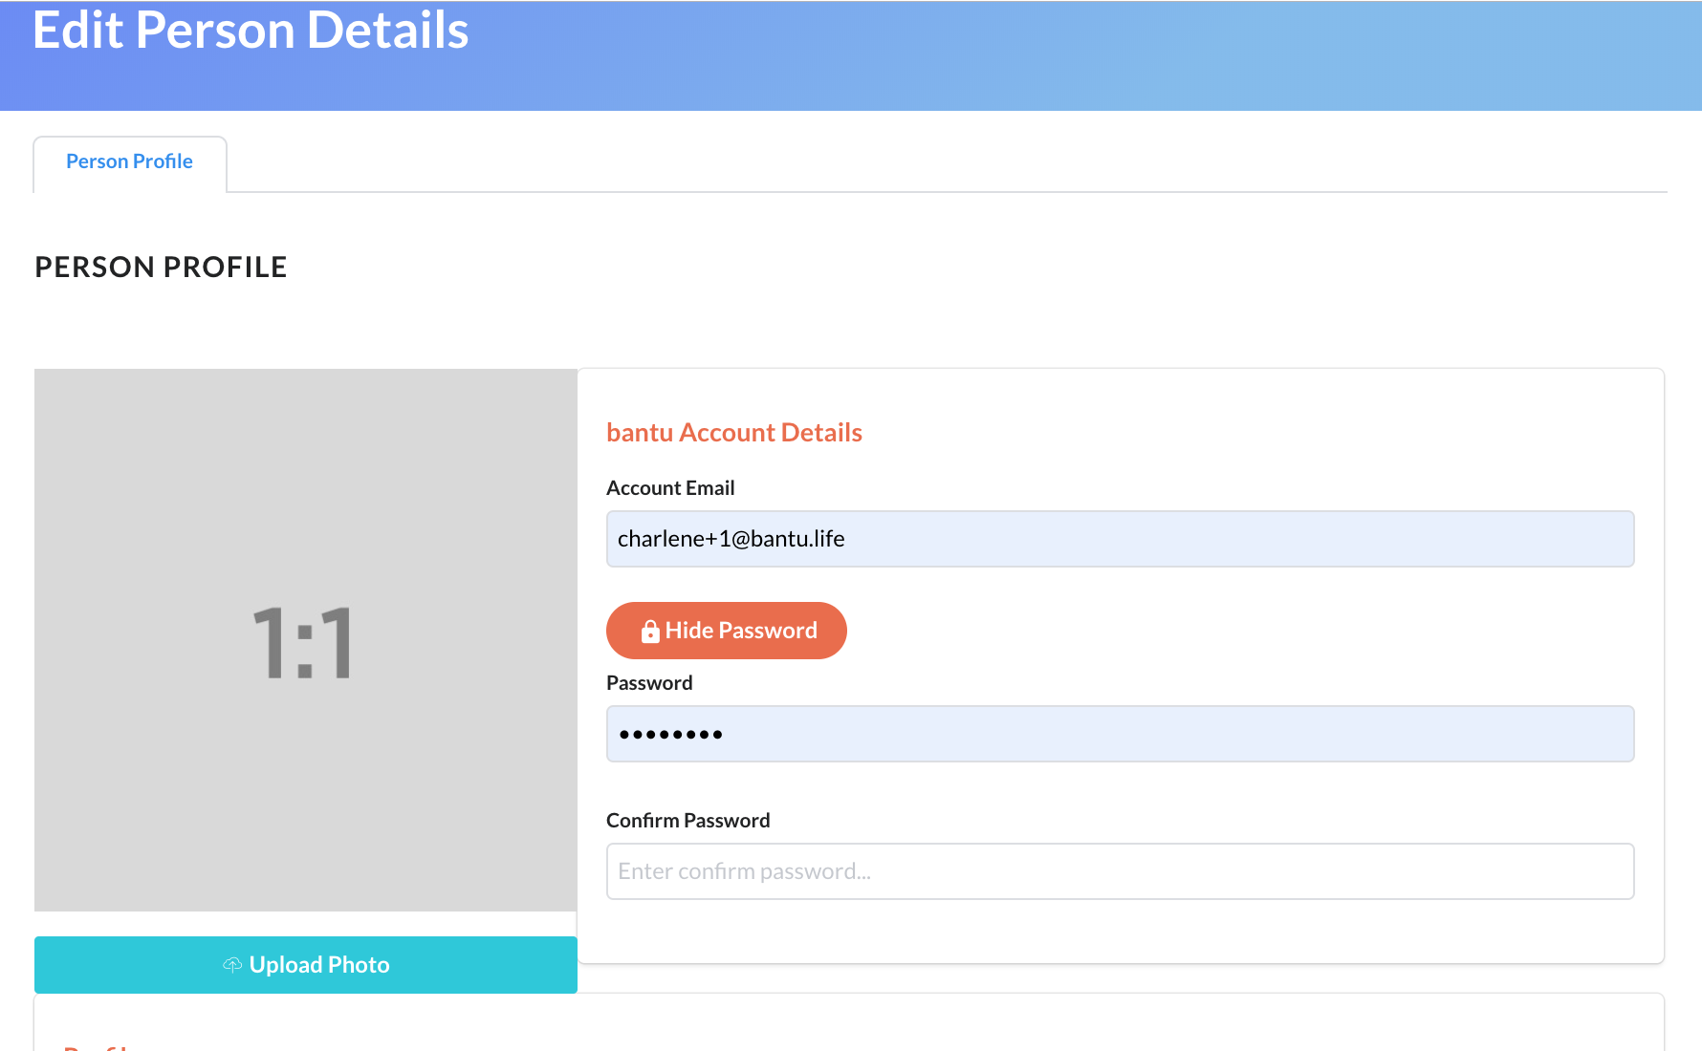Click the PERSON PROFILE section heading
1702x1051 pixels.
[161, 268]
